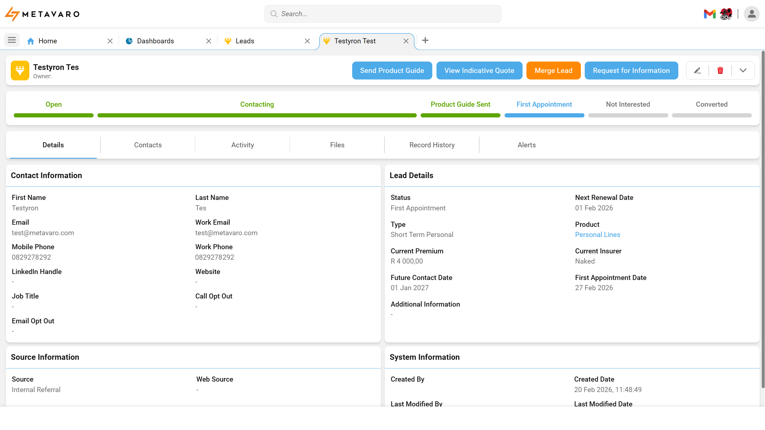Click the Merge Lead button
The width and height of the screenshot is (765, 430).
point(553,71)
